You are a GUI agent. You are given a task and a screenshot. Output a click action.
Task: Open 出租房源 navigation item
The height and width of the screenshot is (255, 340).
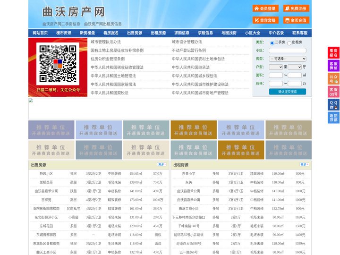tap(158, 33)
